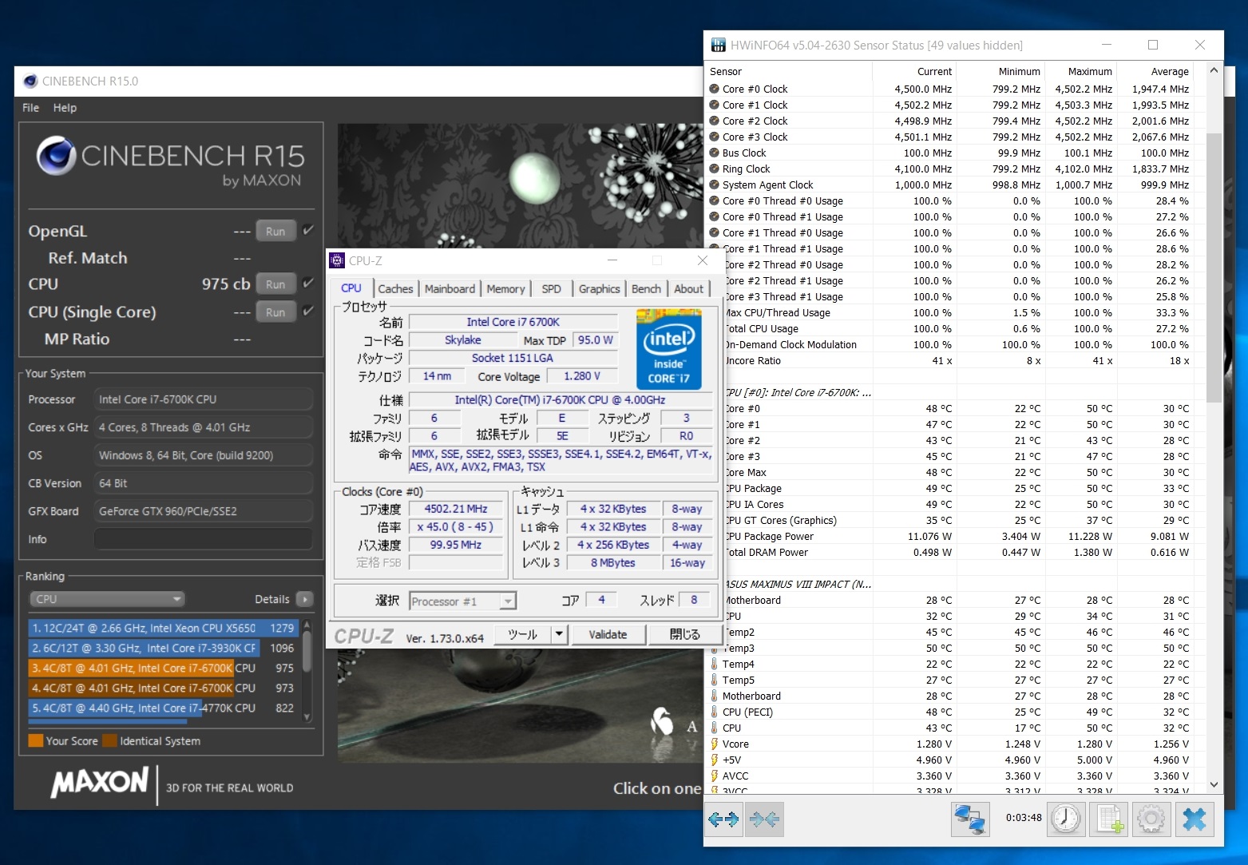Open the Processor #1 selection dropdown
Image resolution: width=1248 pixels, height=865 pixels.
tap(463, 601)
